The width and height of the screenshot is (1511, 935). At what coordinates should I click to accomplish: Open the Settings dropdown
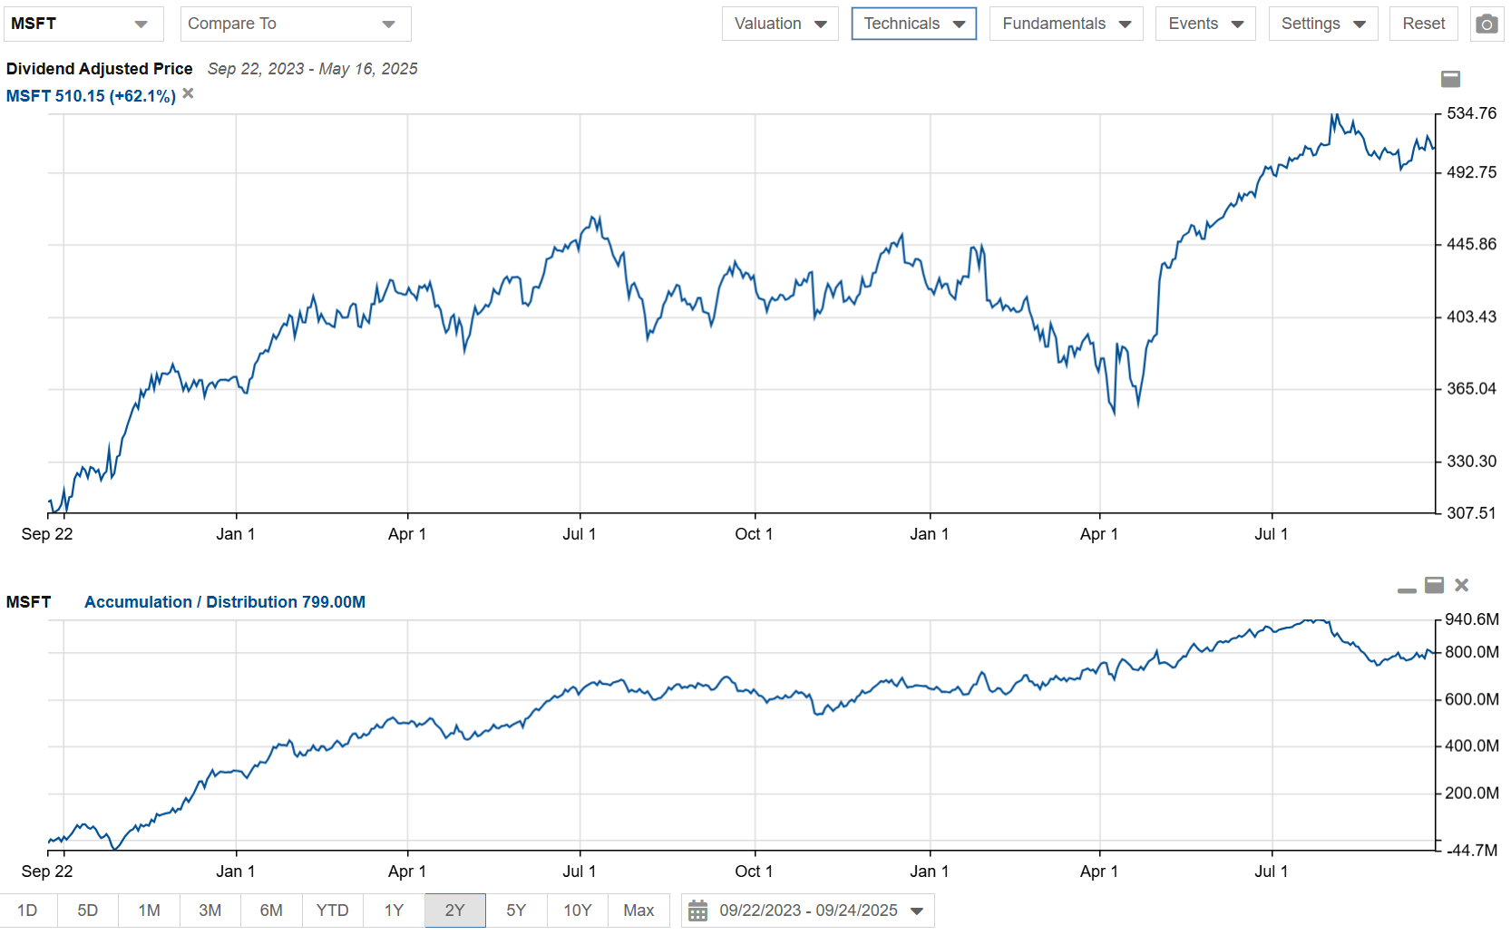1322,24
